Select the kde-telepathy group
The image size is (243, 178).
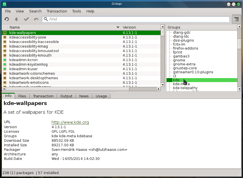click(x=185, y=88)
